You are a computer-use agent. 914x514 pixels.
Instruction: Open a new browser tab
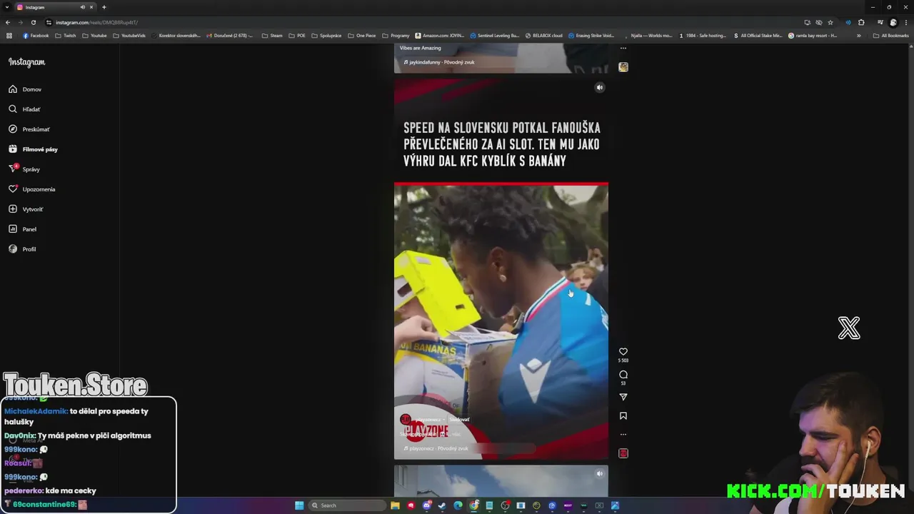click(x=104, y=7)
